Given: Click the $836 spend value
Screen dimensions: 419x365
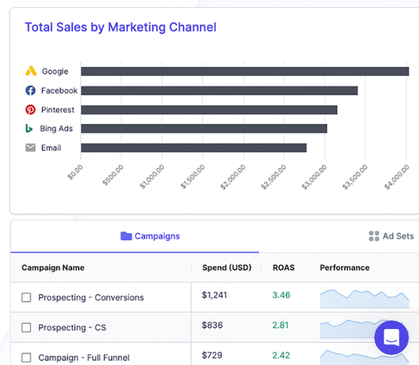Looking at the screenshot, I should click(212, 325).
